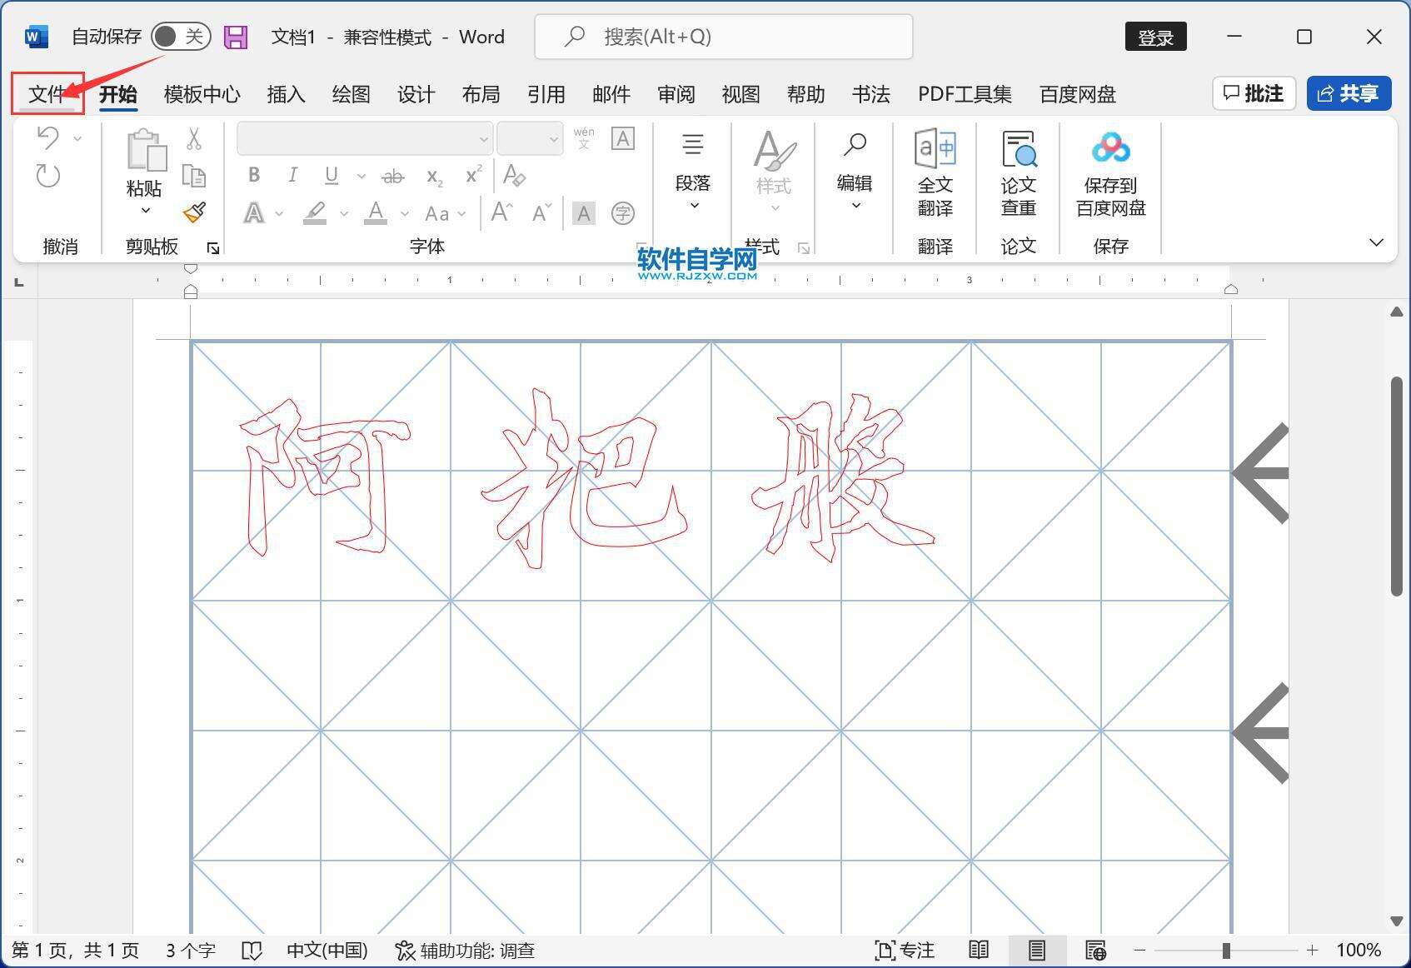The height and width of the screenshot is (968, 1411).
Task: Switch to Print Layout view icon
Action: 1037,951
